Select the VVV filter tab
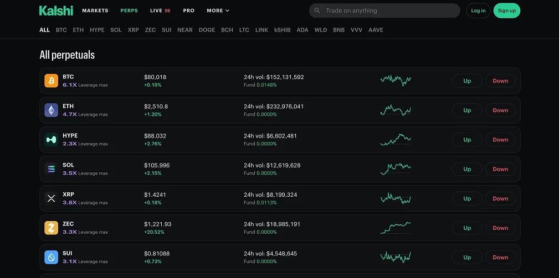This screenshot has width=559, height=278. pyautogui.click(x=356, y=30)
